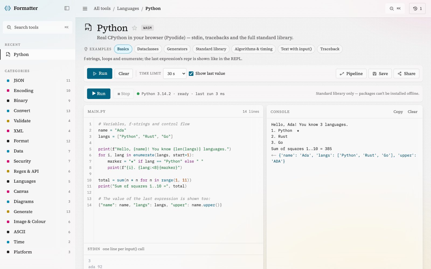Open the hamburger menu icon
Screen dimensions: 431x269
(85, 9)
